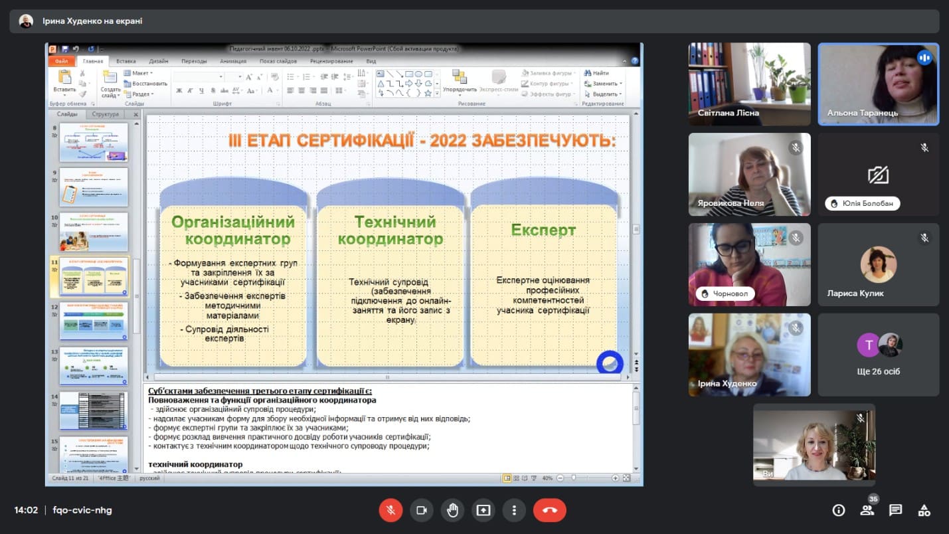Switch to the Анимация ribbon tab
Viewport: 949px width, 534px height.
coord(233,61)
